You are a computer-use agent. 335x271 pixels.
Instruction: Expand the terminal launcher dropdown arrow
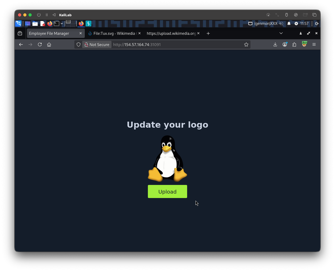pos(62,24)
